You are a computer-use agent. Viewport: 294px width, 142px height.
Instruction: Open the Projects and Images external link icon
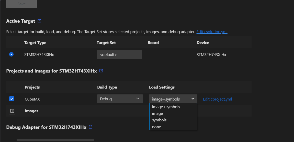coord(101,71)
